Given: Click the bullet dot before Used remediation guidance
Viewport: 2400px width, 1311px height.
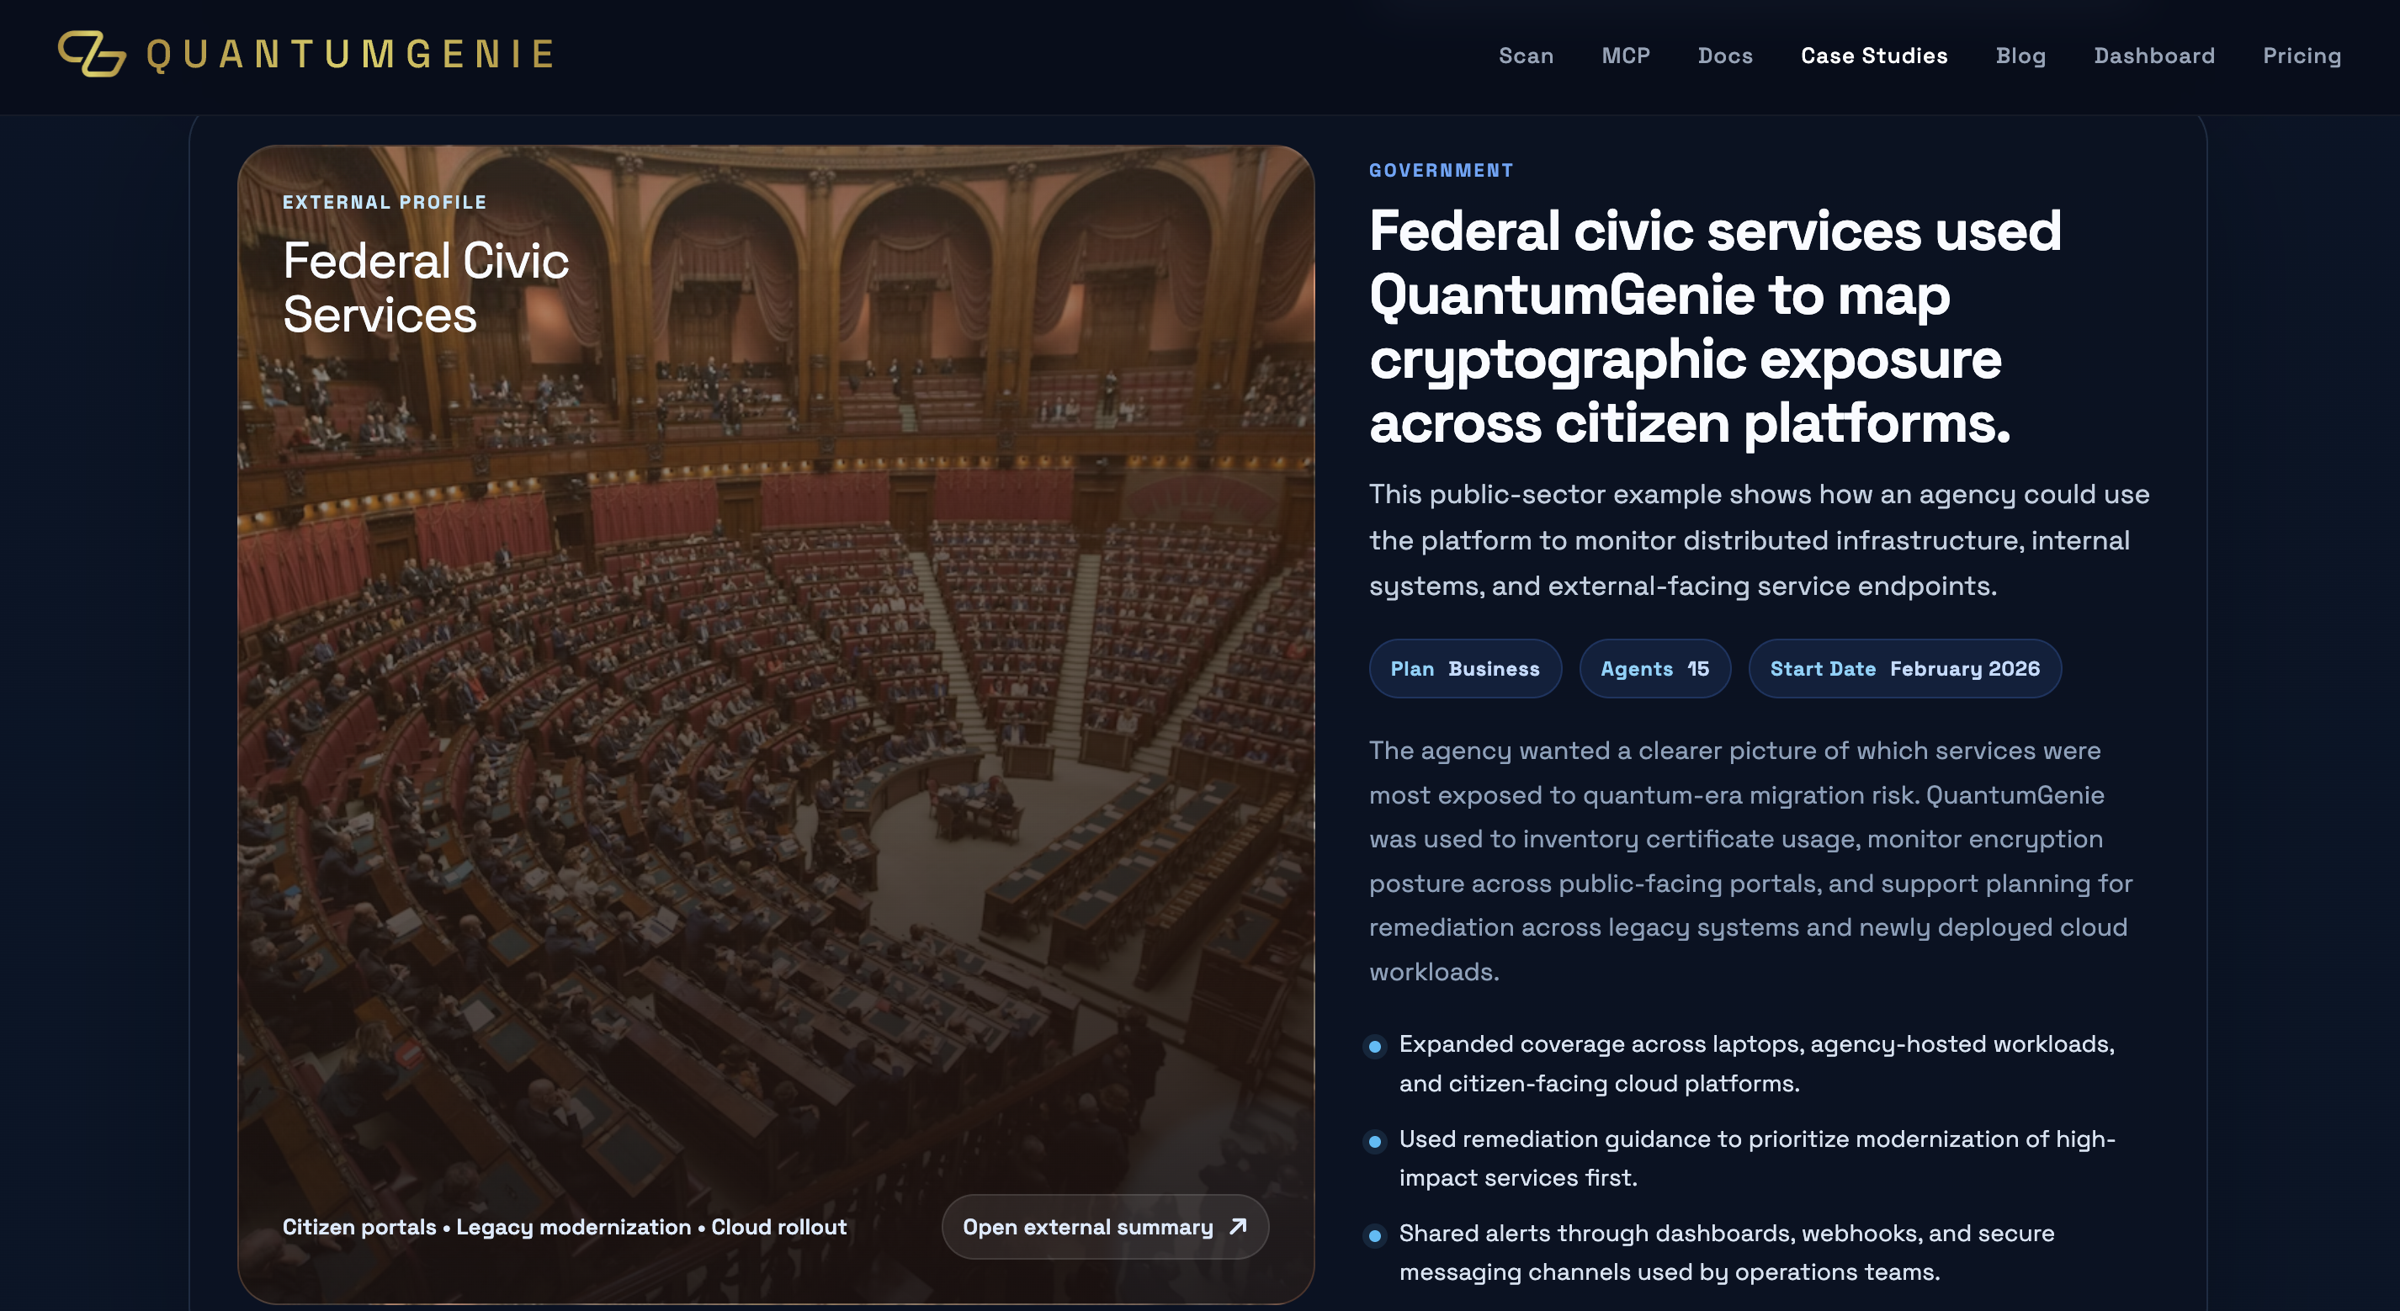Looking at the screenshot, I should (x=1374, y=1141).
